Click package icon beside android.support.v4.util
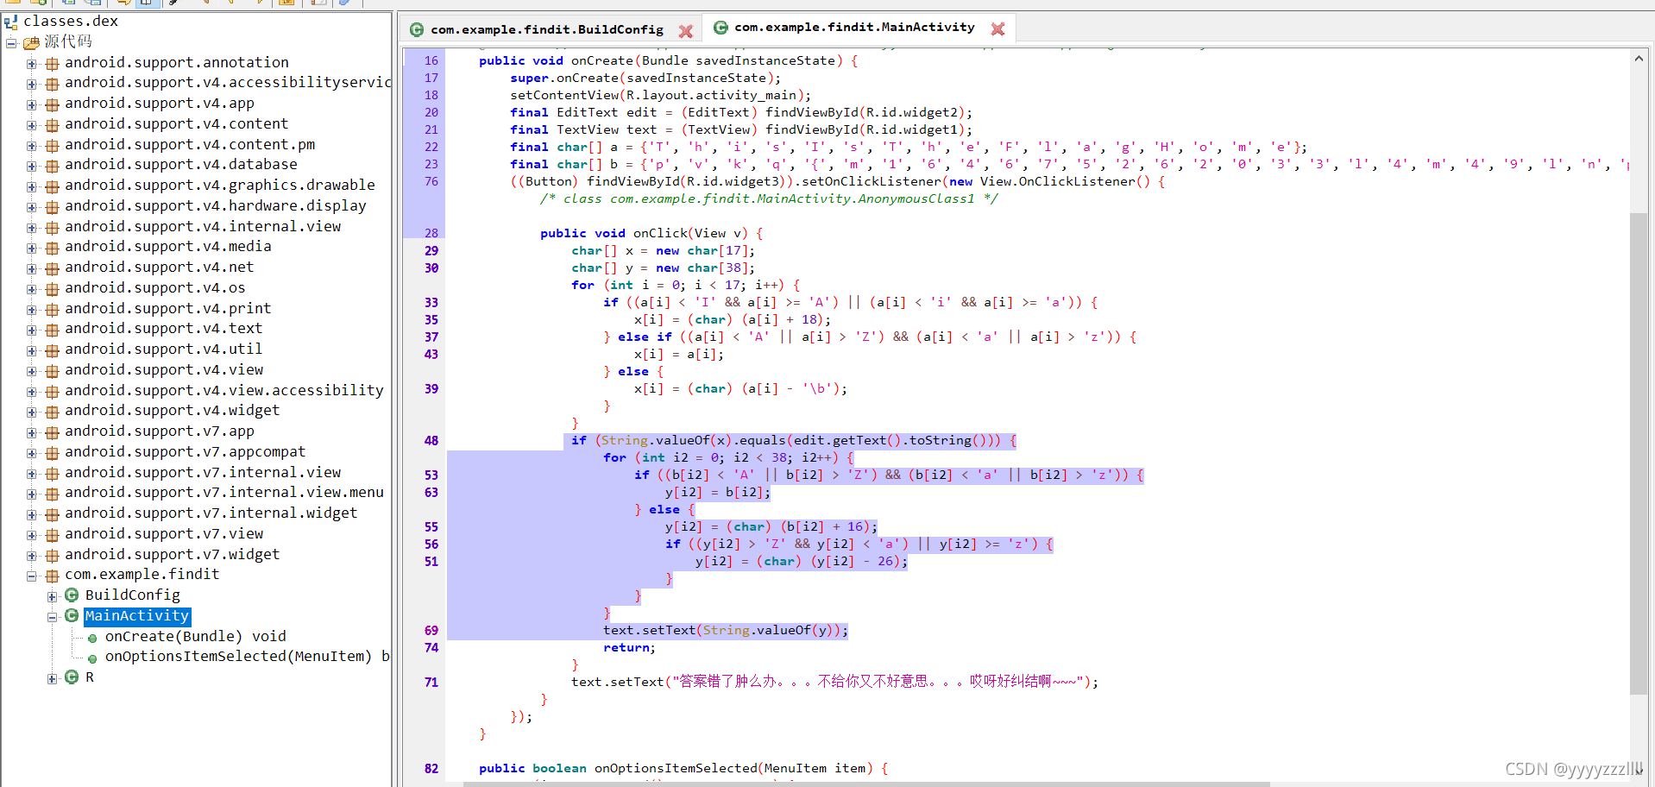This screenshot has height=787, width=1655. [52, 350]
